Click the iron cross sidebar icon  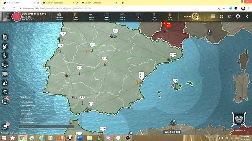click(x=5, y=74)
